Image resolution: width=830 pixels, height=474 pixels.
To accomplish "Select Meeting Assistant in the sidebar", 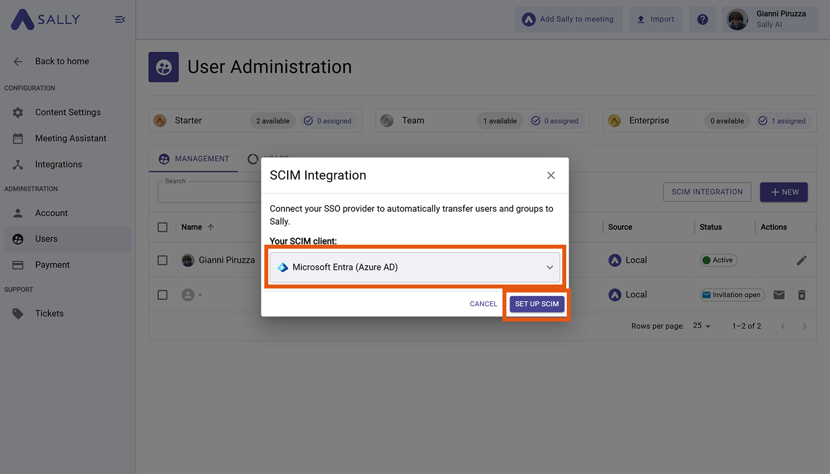I will tap(71, 138).
